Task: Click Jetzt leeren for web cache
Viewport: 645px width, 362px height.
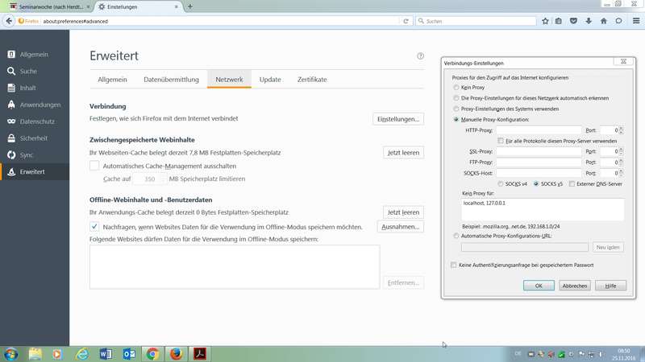Action: click(x=403, y=153)
